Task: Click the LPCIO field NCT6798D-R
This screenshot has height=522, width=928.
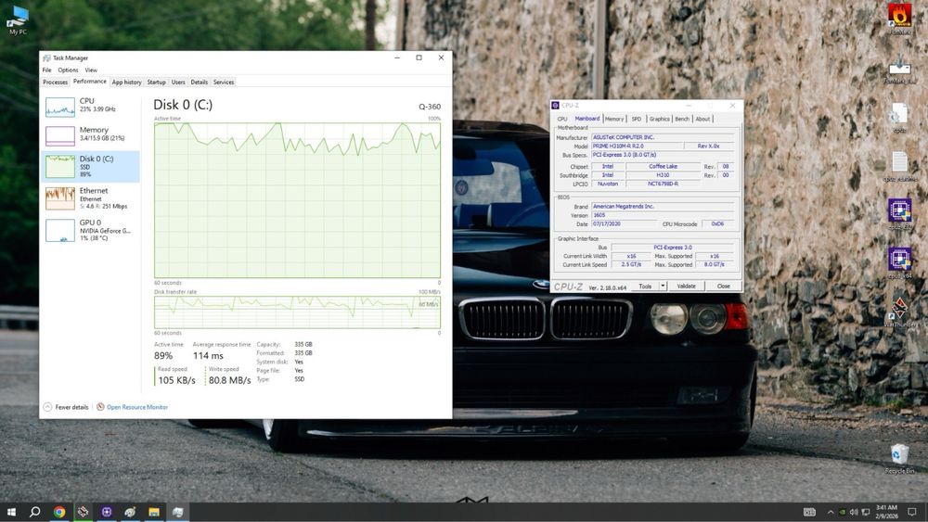Action: [663, 184]
